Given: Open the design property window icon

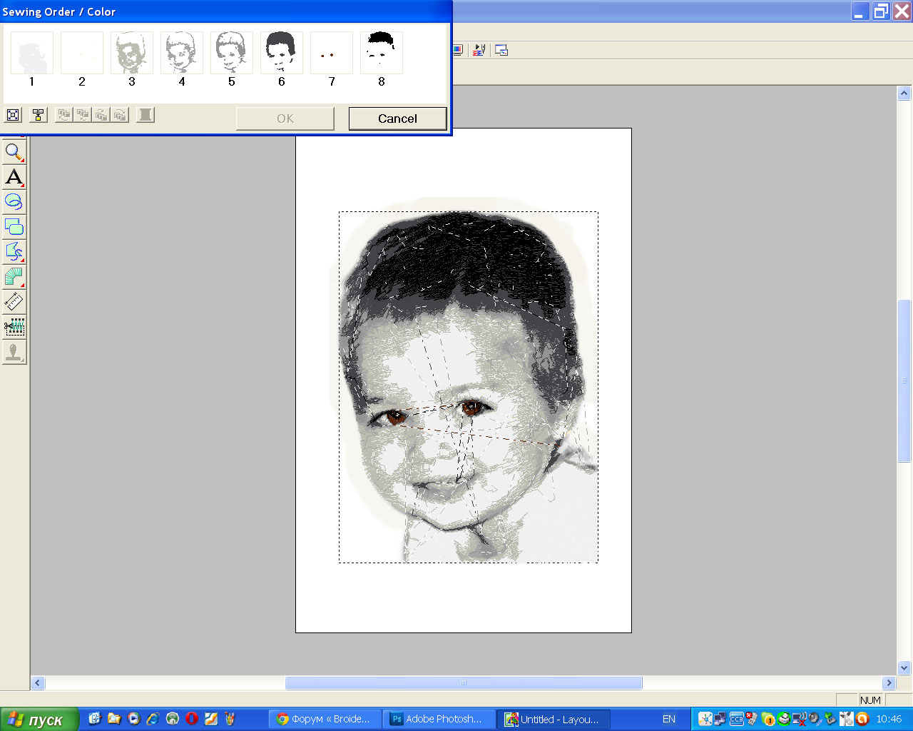Looking at the screenshot, I should [501, 50].
